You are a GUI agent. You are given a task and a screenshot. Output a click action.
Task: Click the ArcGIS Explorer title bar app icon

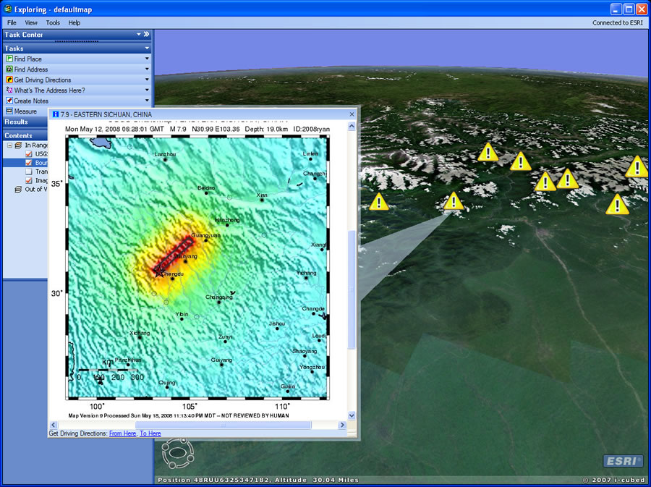[x=8, y=9]
